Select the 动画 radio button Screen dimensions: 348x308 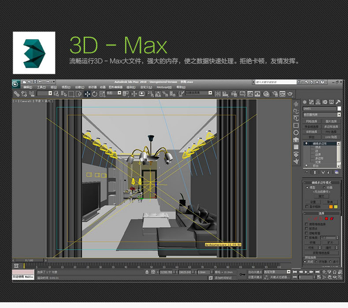pyautogui.click(x=324, y=188)
